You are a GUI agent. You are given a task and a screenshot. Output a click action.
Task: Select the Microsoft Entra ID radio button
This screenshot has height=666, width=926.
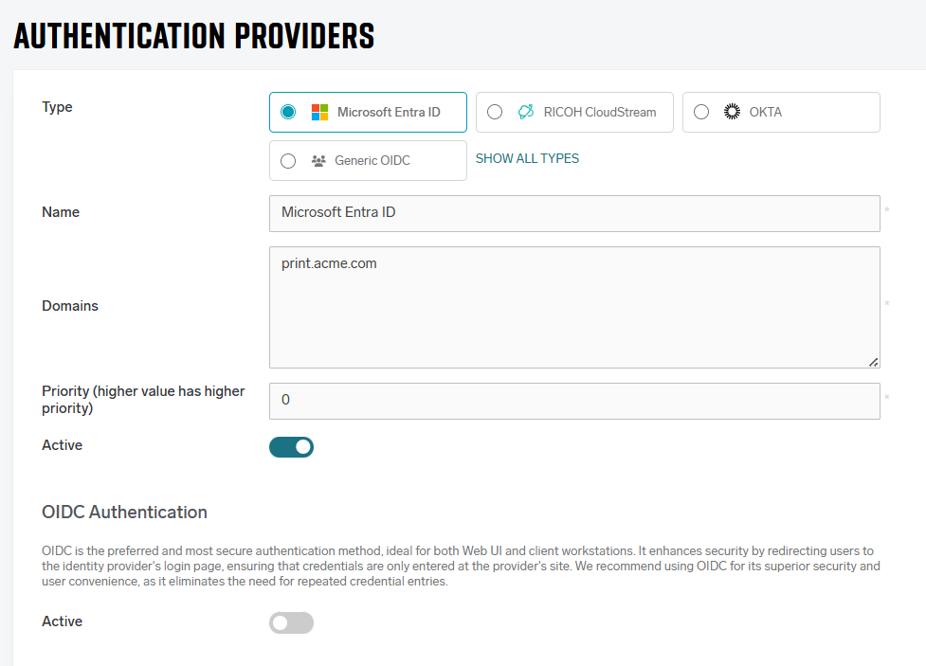point(289,112)
